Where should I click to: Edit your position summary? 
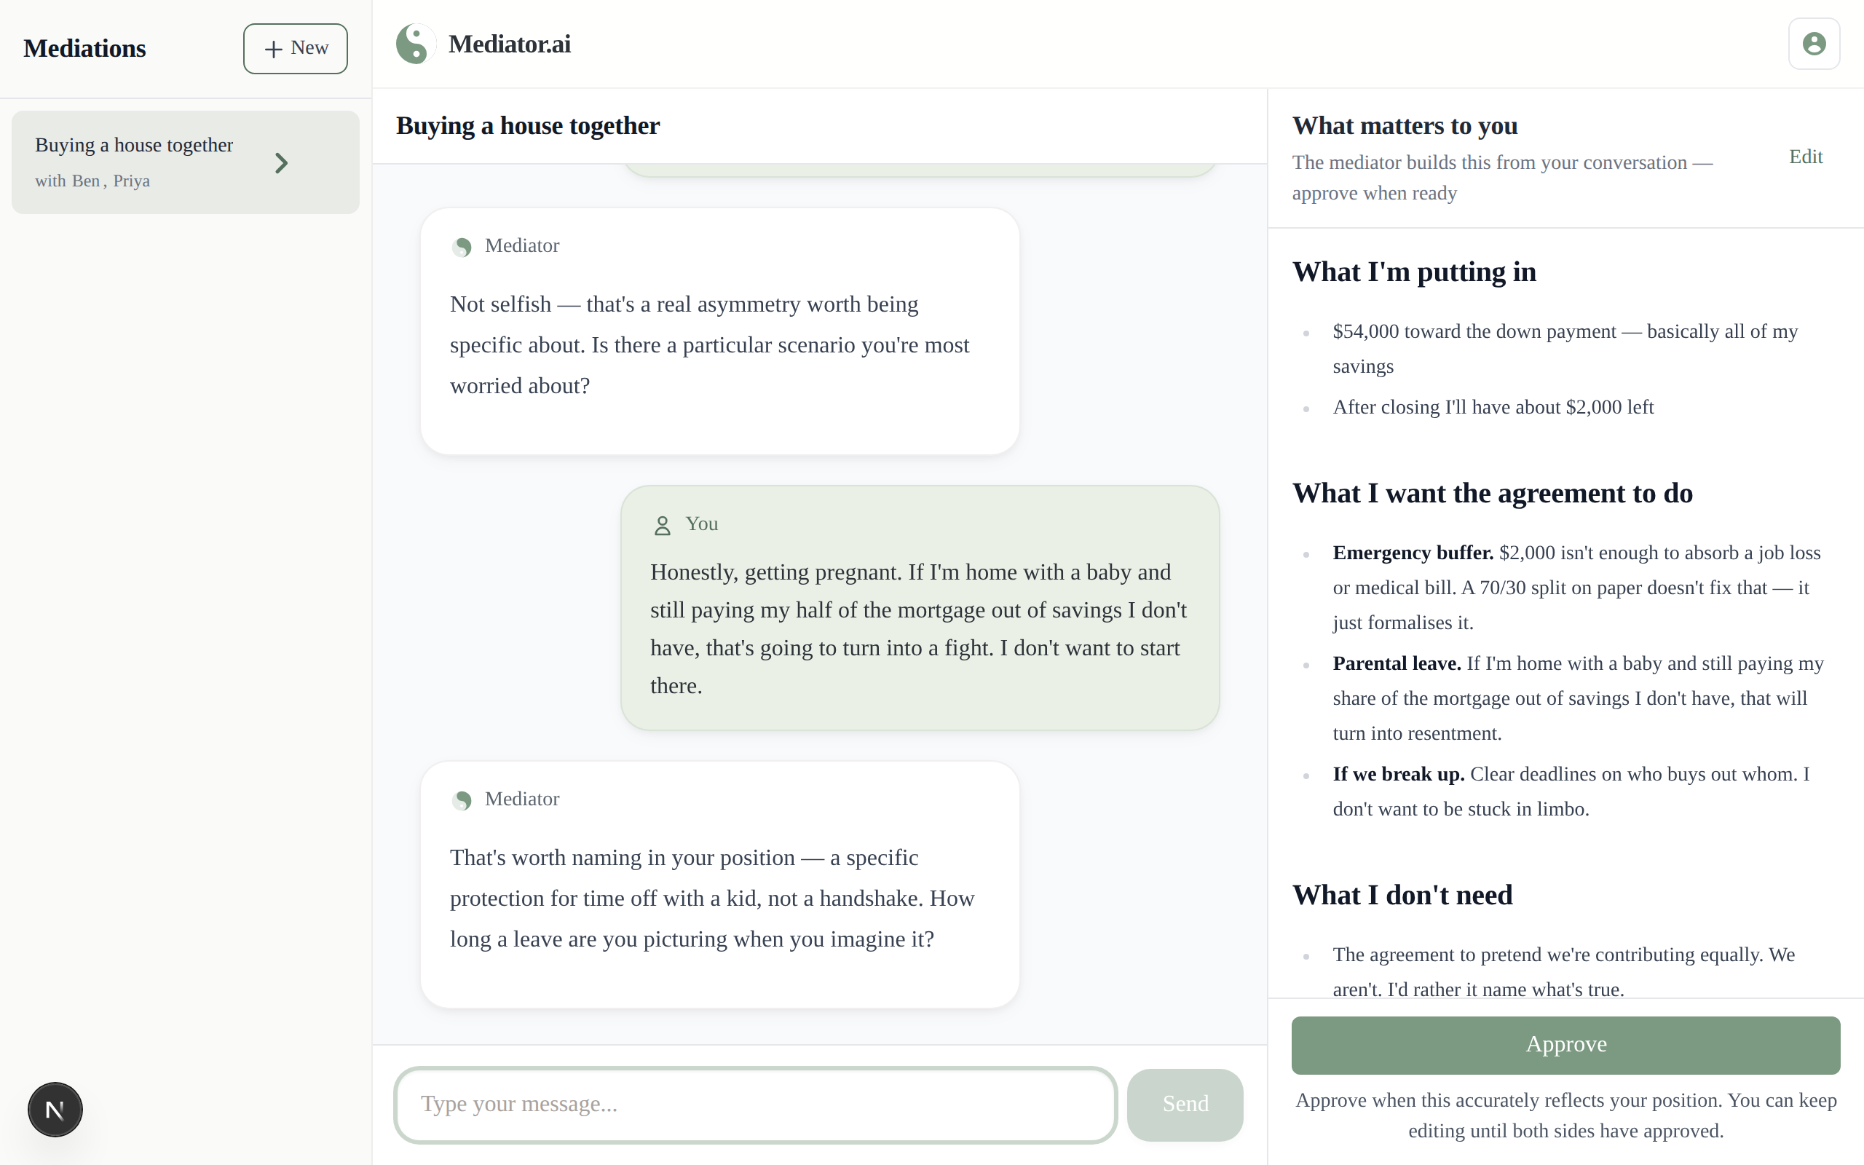point(1806,157)
